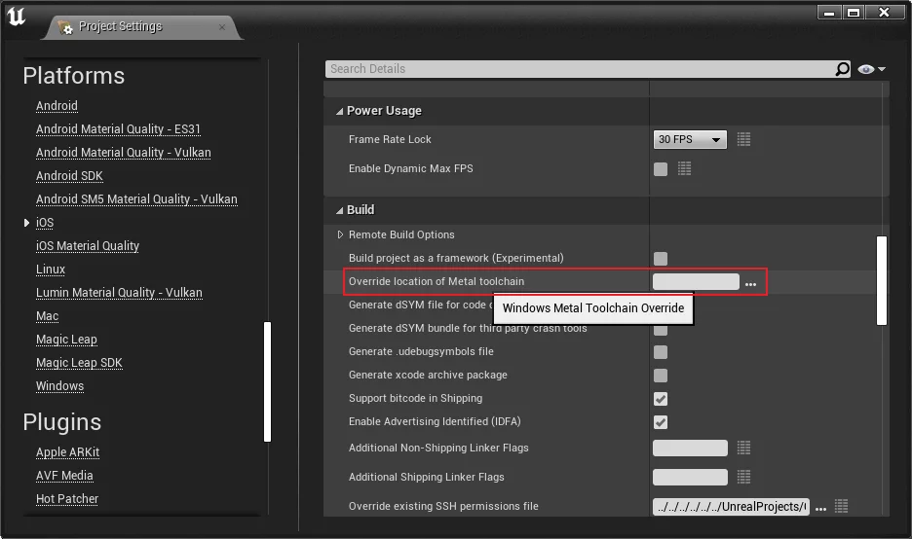The width and height of the screenshot is (912, 539).
Task: Click array icon next to Enable Dynamic Max FPS
Action: point(685,168)
